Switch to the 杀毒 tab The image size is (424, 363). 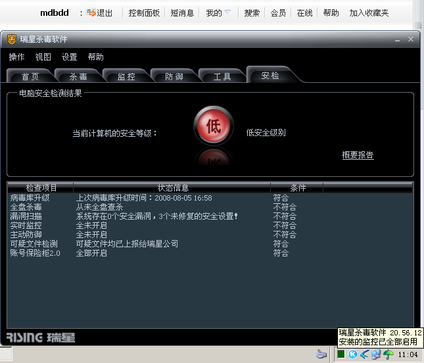point(78,76)
